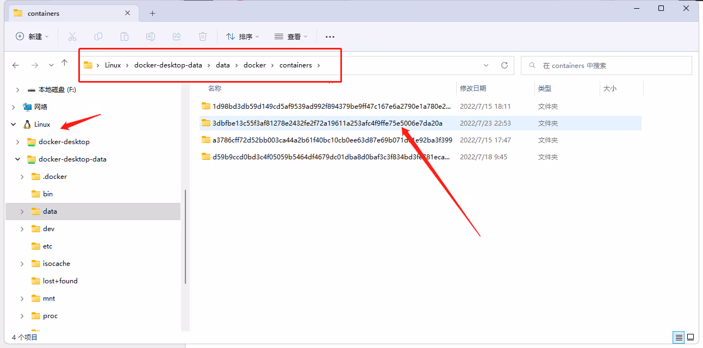
Task: Click the Rename toolbar icon
Action: 151,36
